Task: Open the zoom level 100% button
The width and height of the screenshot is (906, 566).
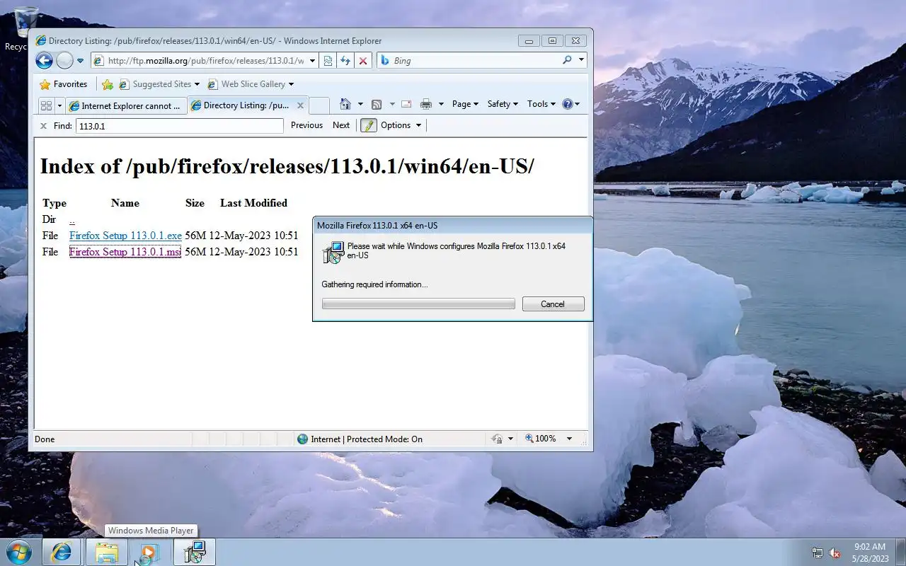Action: pyautogui.click(x=541, y=439)
